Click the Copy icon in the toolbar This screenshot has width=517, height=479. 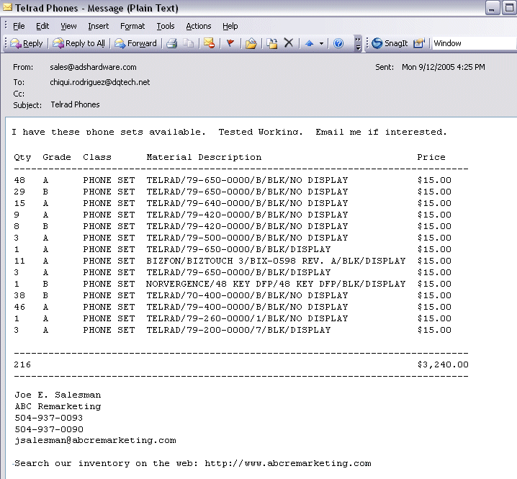[188, 43]
